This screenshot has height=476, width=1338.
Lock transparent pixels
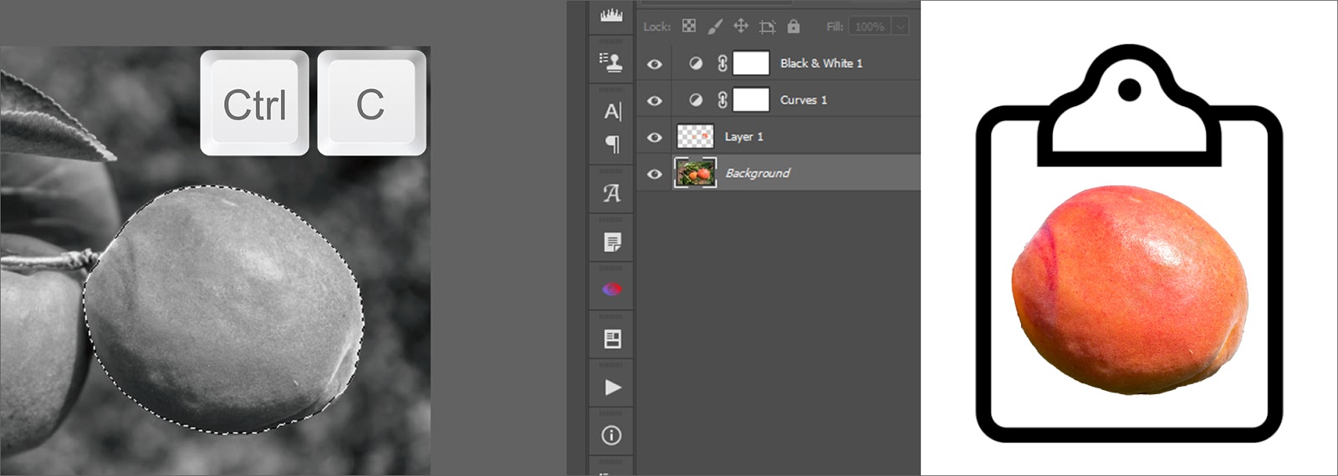(689, 26)
